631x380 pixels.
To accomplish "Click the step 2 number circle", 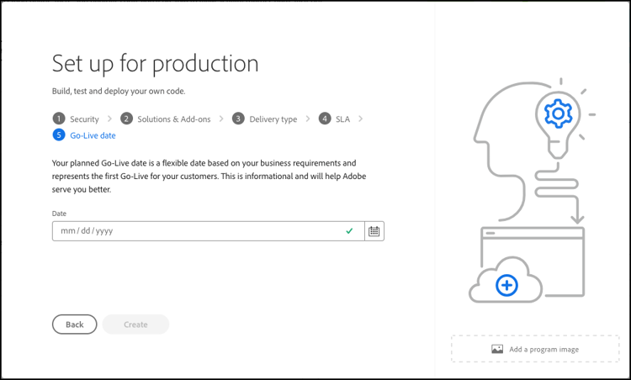I will pos(126,119).
